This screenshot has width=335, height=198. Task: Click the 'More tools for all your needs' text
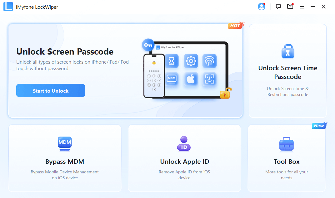(x=287, y=175)
